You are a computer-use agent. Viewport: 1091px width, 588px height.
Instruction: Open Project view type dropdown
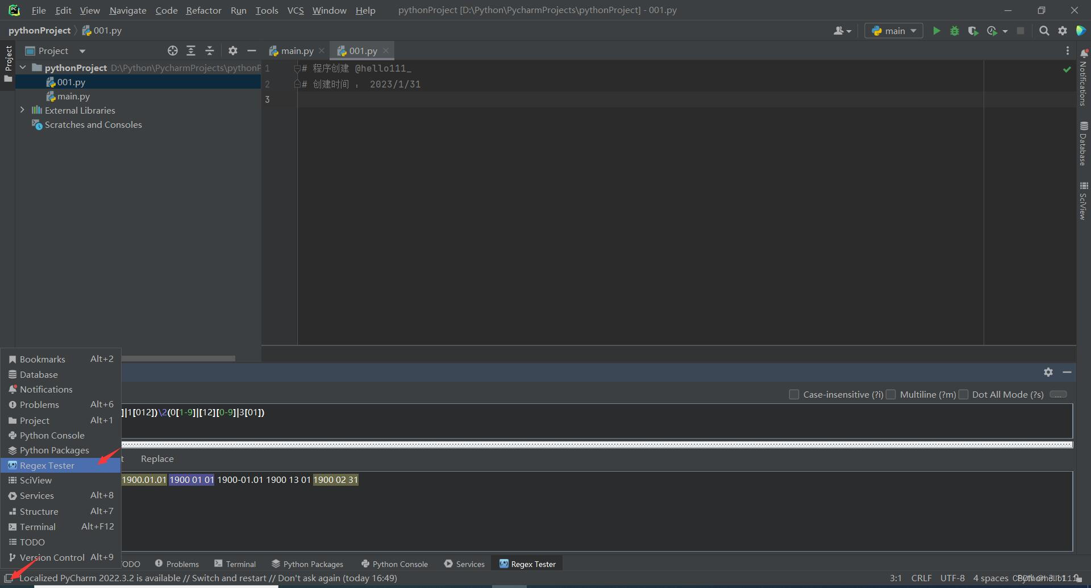[x=82, y=51]
